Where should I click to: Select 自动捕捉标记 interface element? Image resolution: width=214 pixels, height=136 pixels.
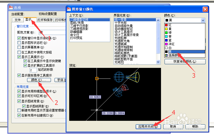click(x=123, y=29)
